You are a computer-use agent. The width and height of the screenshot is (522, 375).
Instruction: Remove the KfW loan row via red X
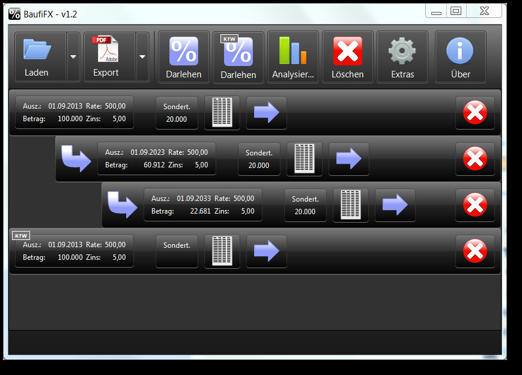pyautogui.click(x=475, y=251)
